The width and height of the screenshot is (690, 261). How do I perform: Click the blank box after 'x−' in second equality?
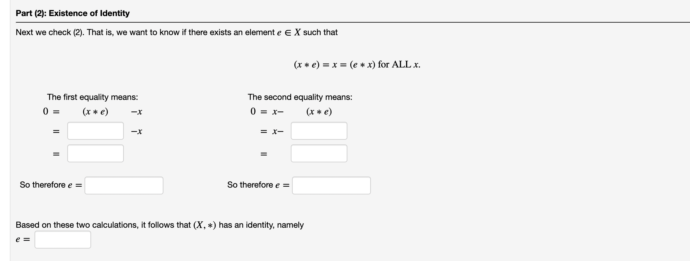[x=319, y=131]
